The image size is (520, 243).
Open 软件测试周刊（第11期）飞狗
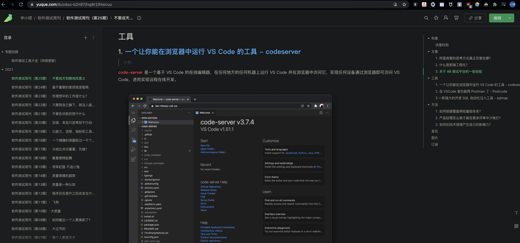tap(35, 202)
